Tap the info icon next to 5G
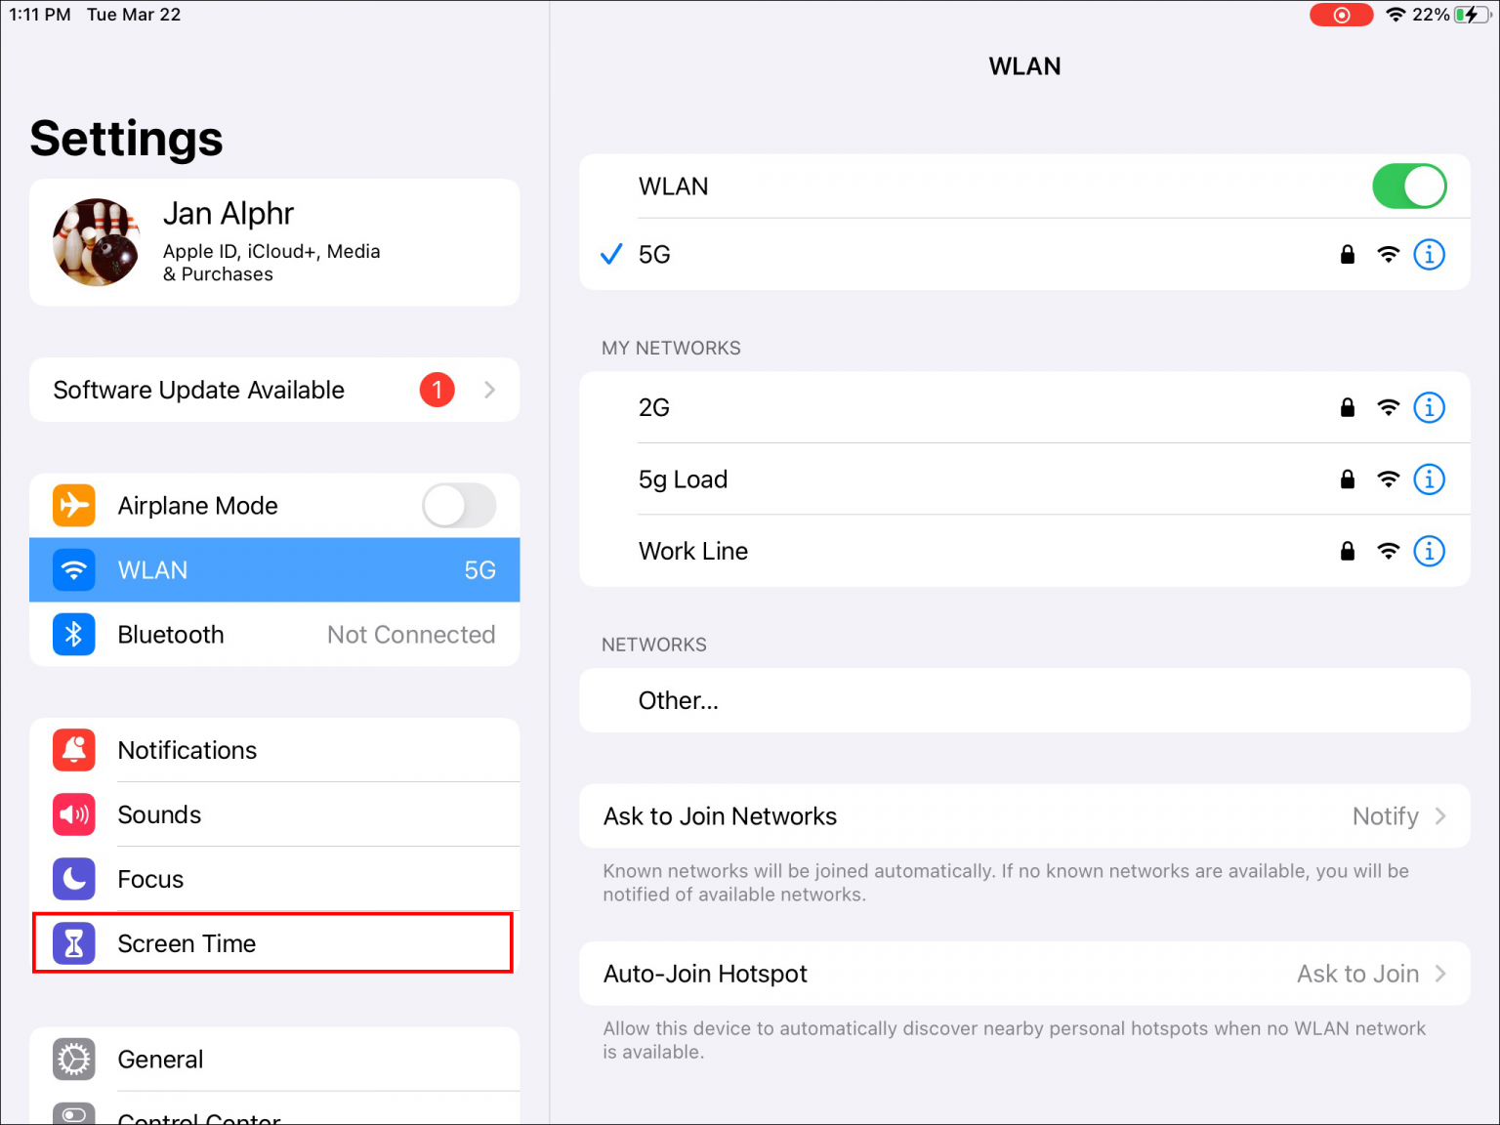The height and width of the screenshot is (1125, 1500). click(x=1429, y=254)
